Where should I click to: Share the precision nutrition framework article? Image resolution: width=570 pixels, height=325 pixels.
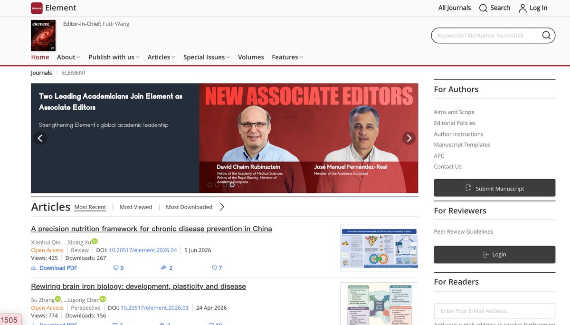[x=167, y=268]
